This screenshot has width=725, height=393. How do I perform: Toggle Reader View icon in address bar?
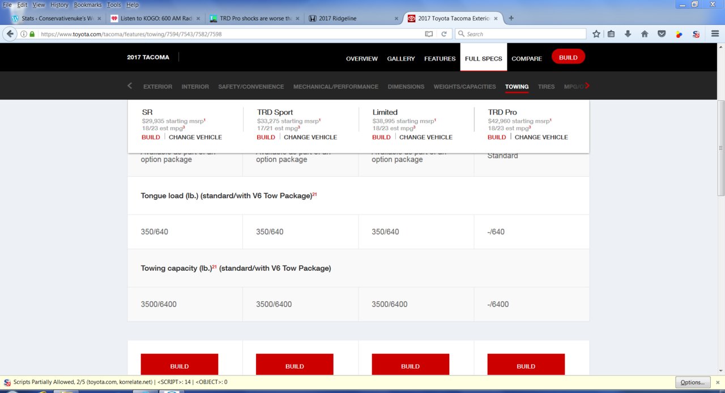pos(429,34)
